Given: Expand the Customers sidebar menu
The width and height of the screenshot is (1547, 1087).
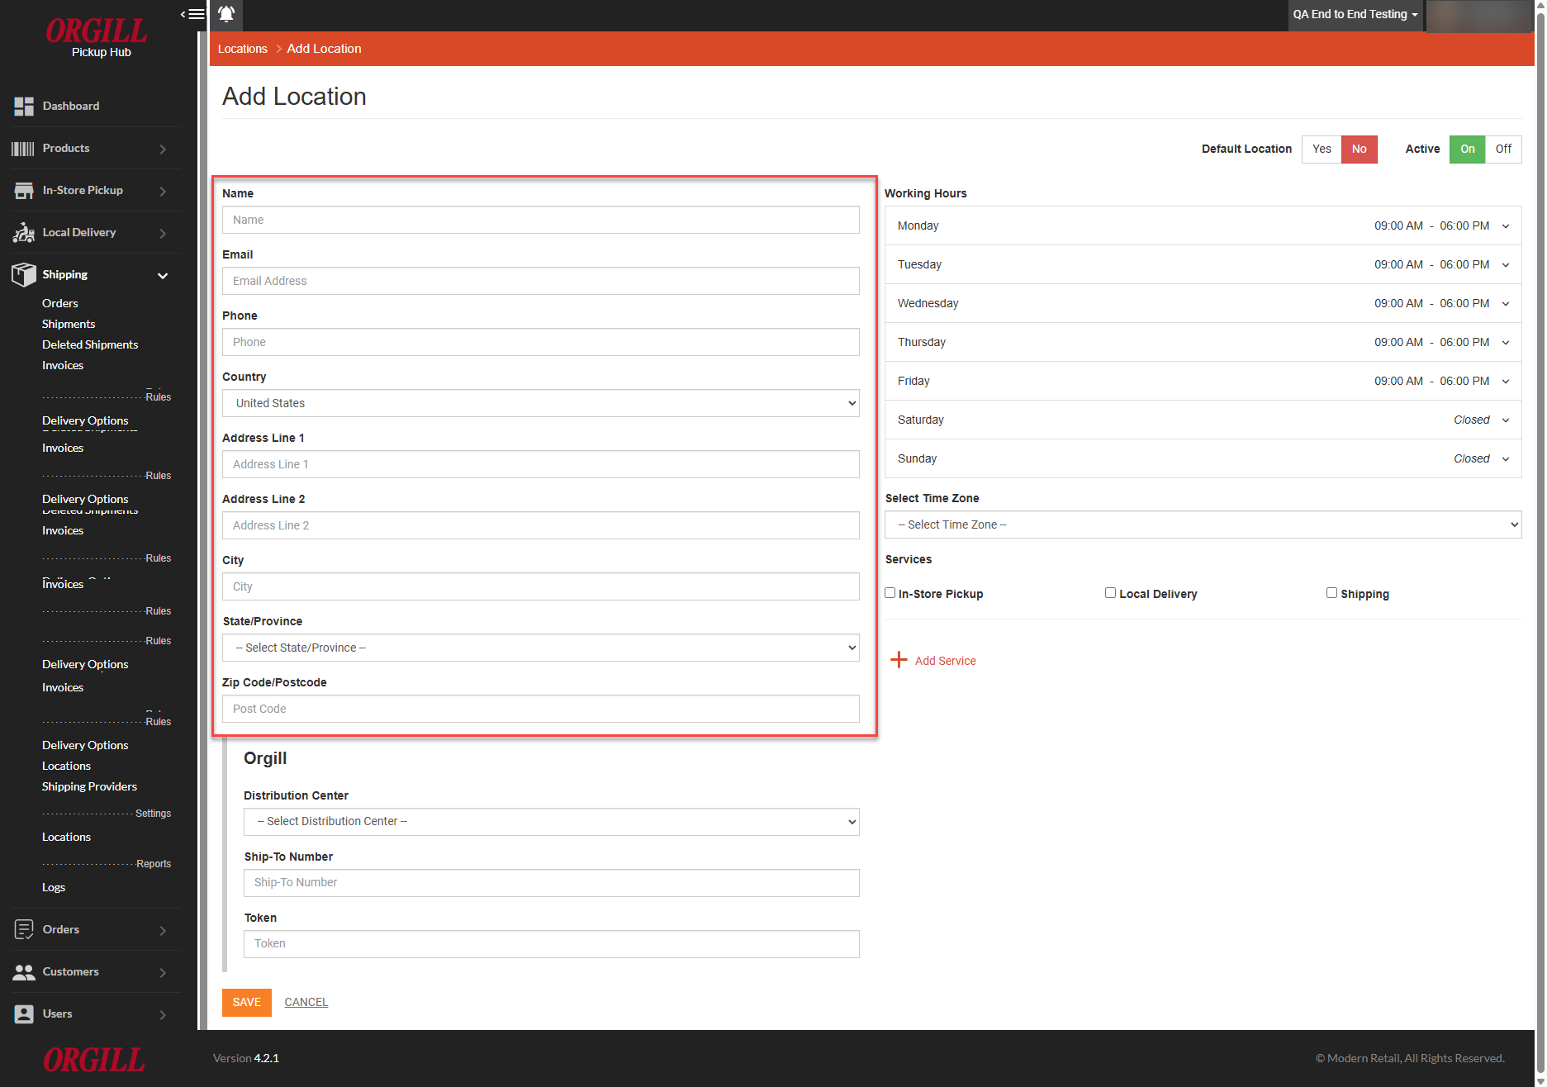Looking at the screenshot, I should pos(163,973).
